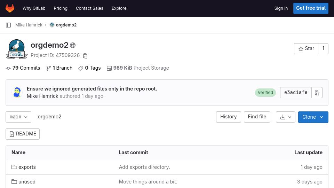Click the orgdemo2 breadcrumb link
Viewport: 334px width, 188px height.
[x=66, y=25]
